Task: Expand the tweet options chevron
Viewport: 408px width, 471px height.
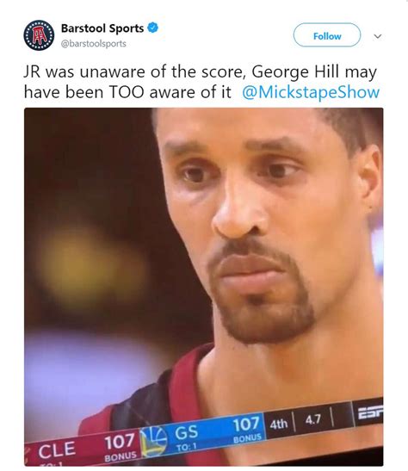Action: click(378, 36)
